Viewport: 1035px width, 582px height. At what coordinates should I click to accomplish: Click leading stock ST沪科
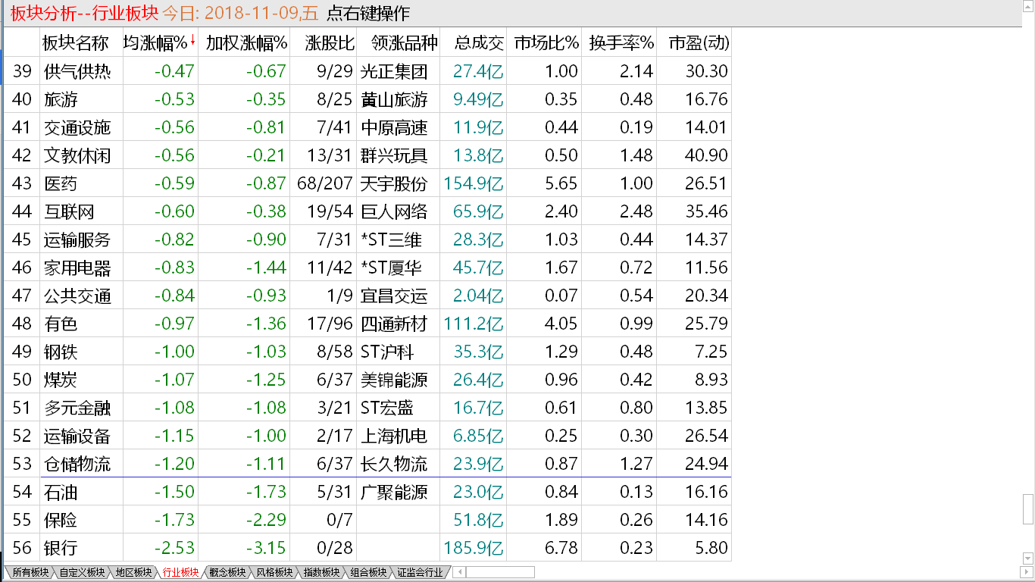pyautogui.click(x=387, y=352)
